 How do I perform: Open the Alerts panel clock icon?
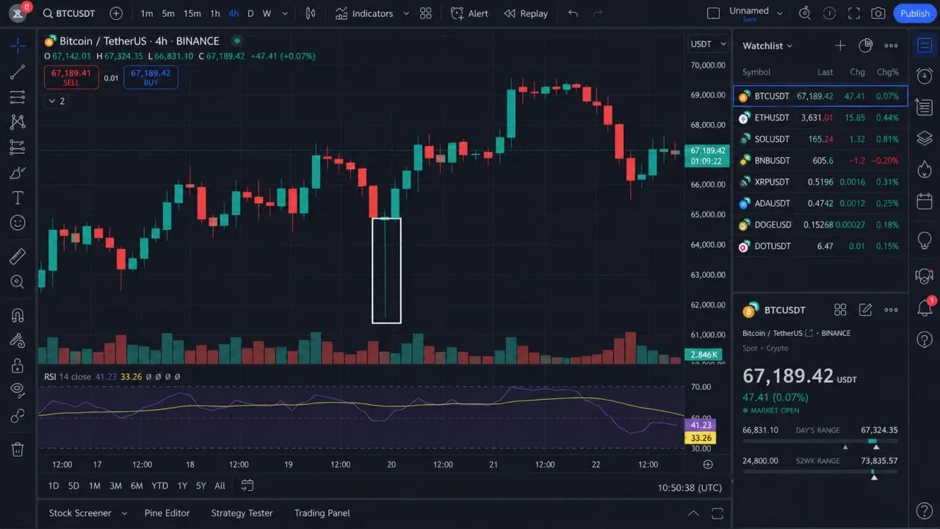point(925,76)
